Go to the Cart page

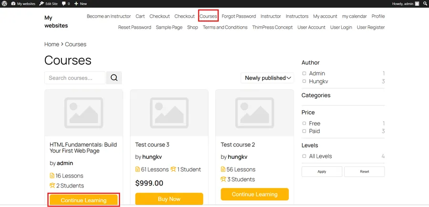tap(140, 16)
